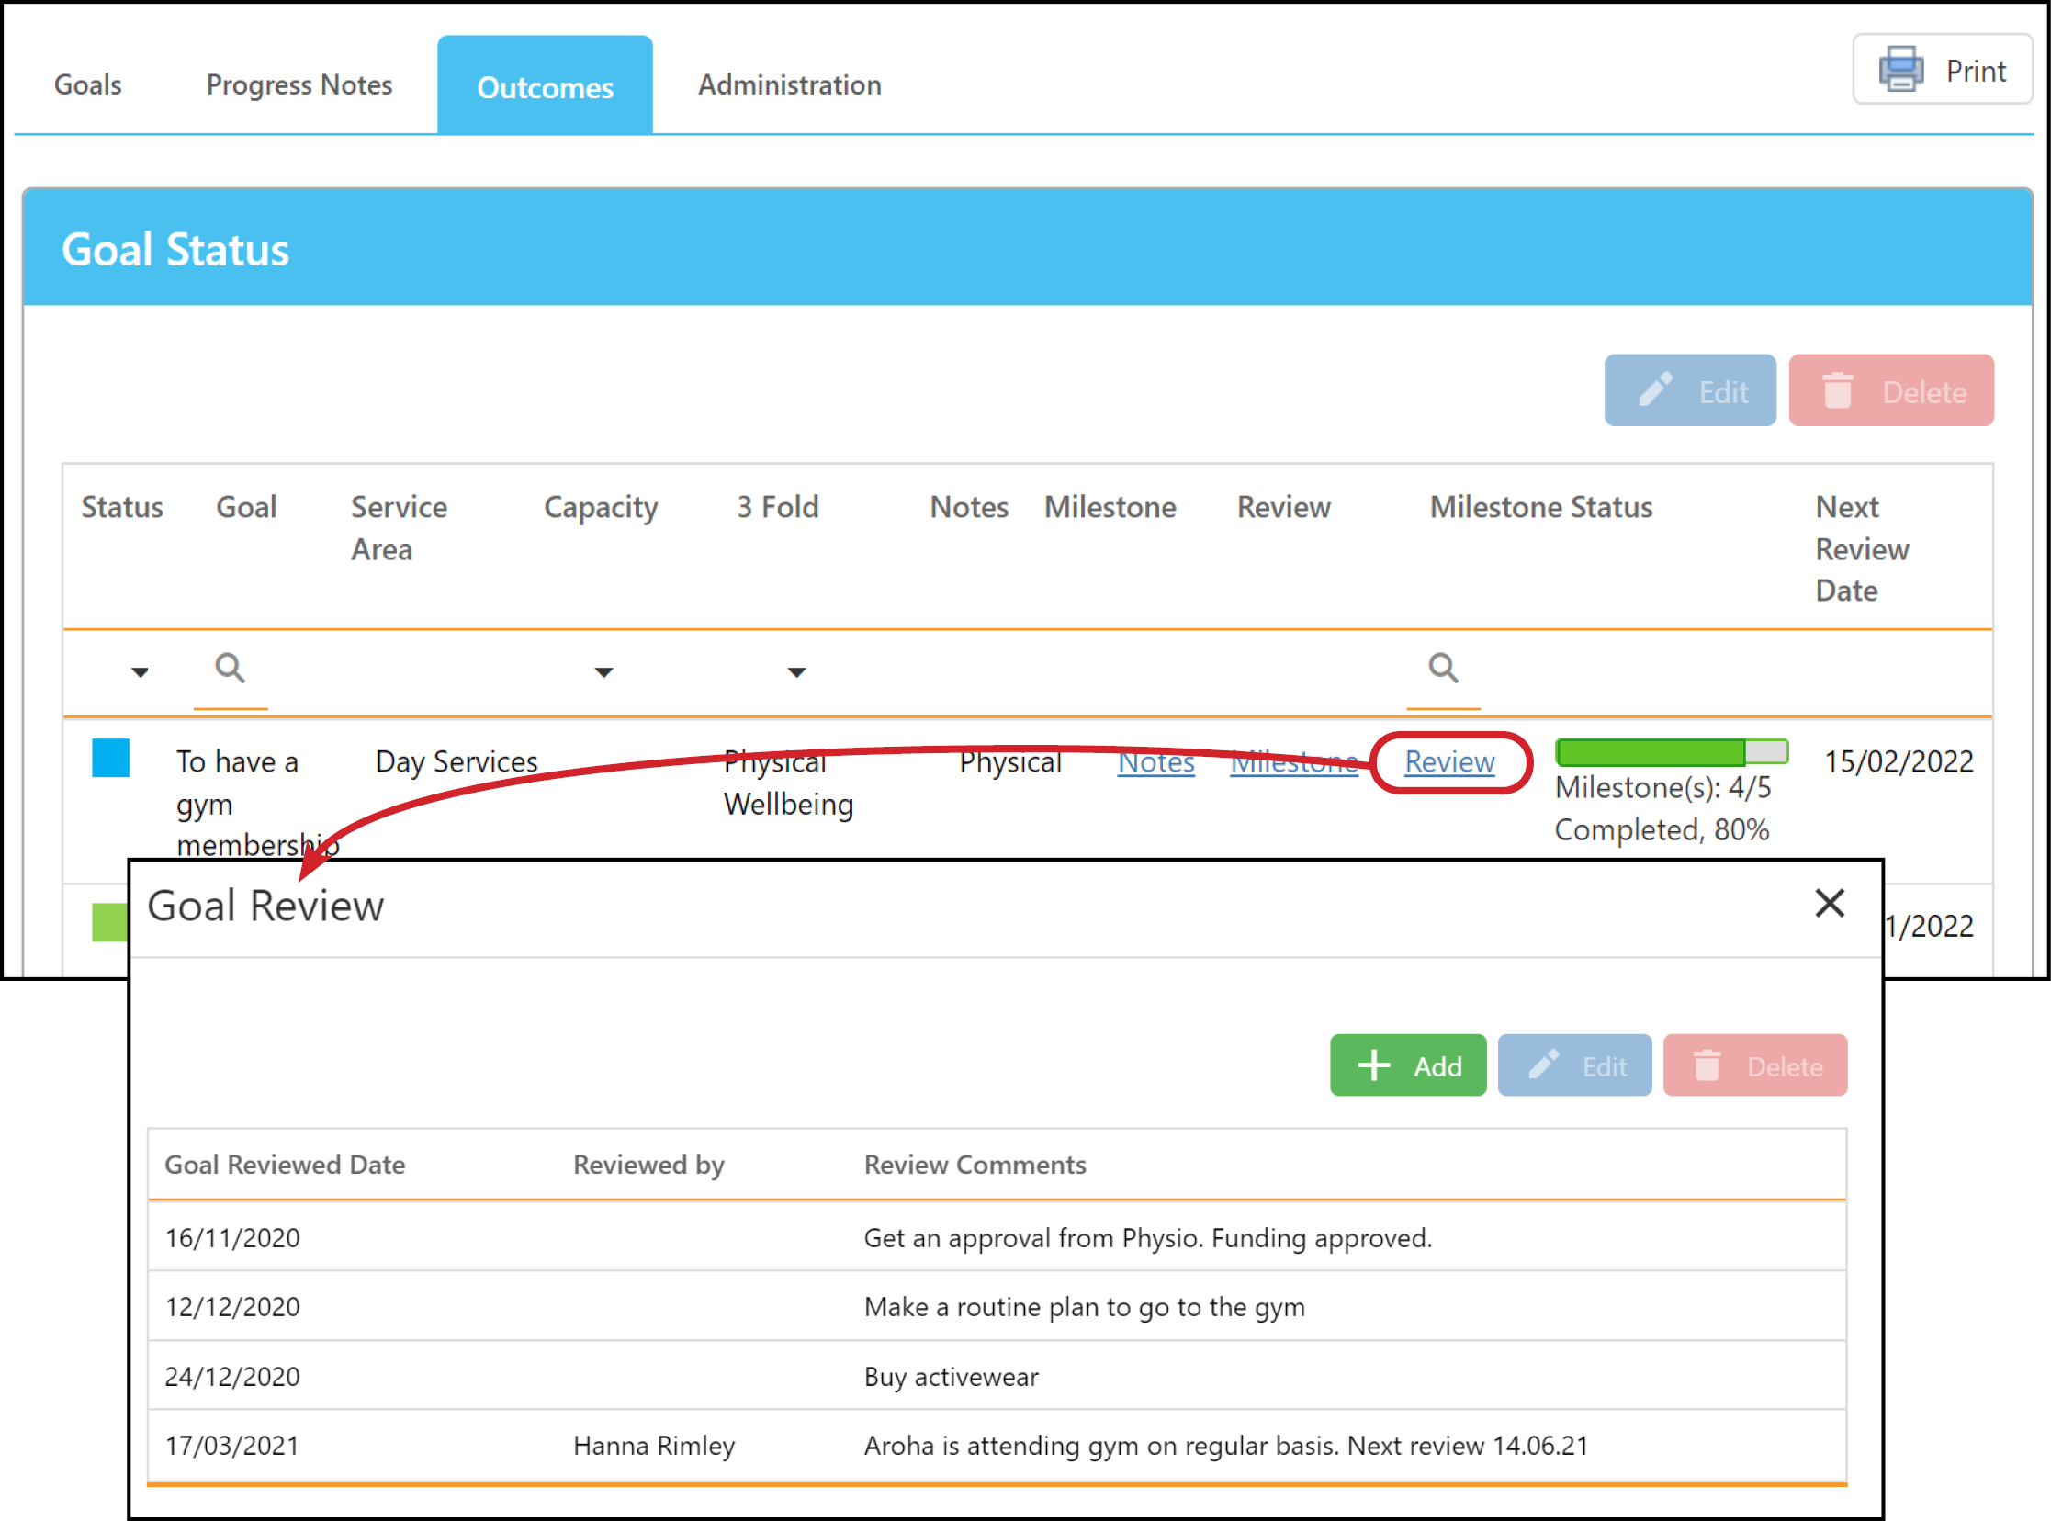Open the Administration tab
Screen dimensions: 2051x1521
pyautogui.click(x=789, y=84)
